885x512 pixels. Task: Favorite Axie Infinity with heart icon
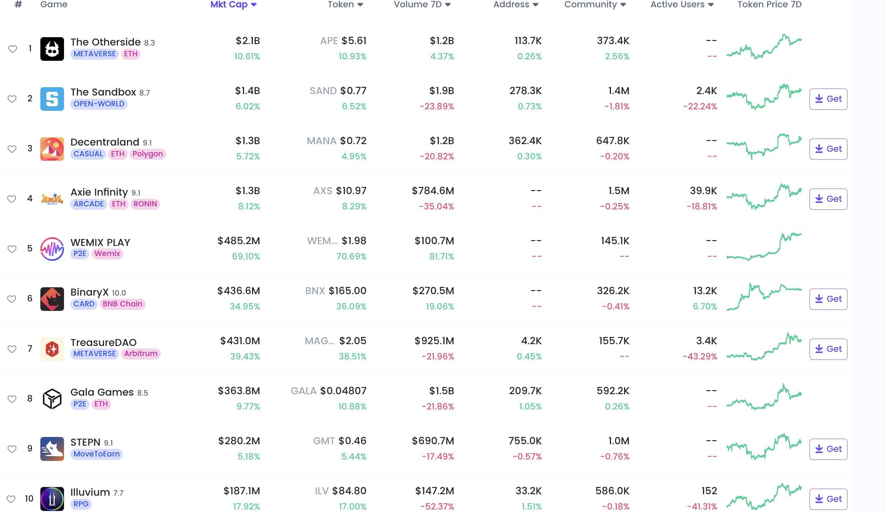[11, 199]
